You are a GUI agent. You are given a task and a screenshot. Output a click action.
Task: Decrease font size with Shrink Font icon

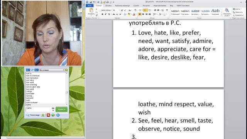125,10
